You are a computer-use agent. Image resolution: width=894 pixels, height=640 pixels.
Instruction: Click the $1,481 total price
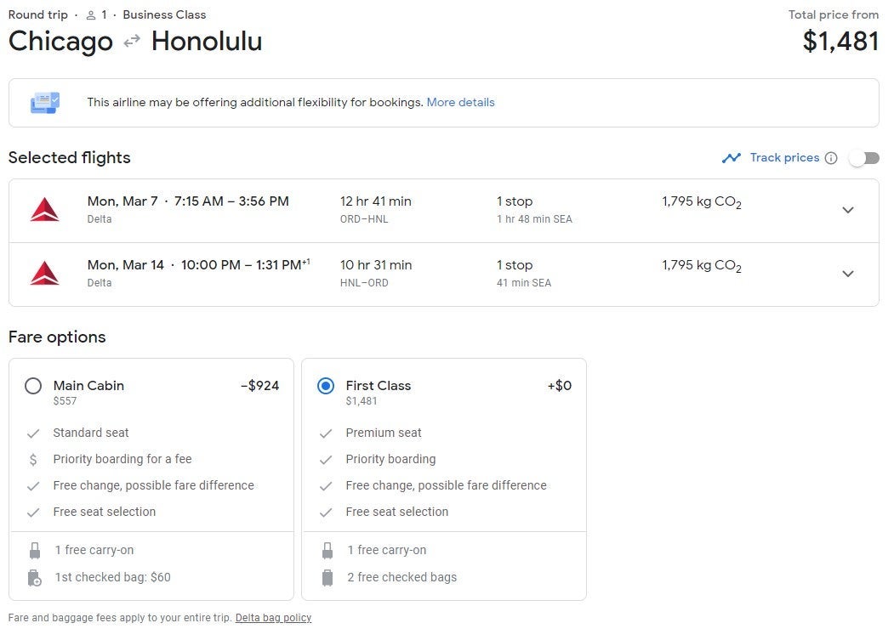(840, 41)
